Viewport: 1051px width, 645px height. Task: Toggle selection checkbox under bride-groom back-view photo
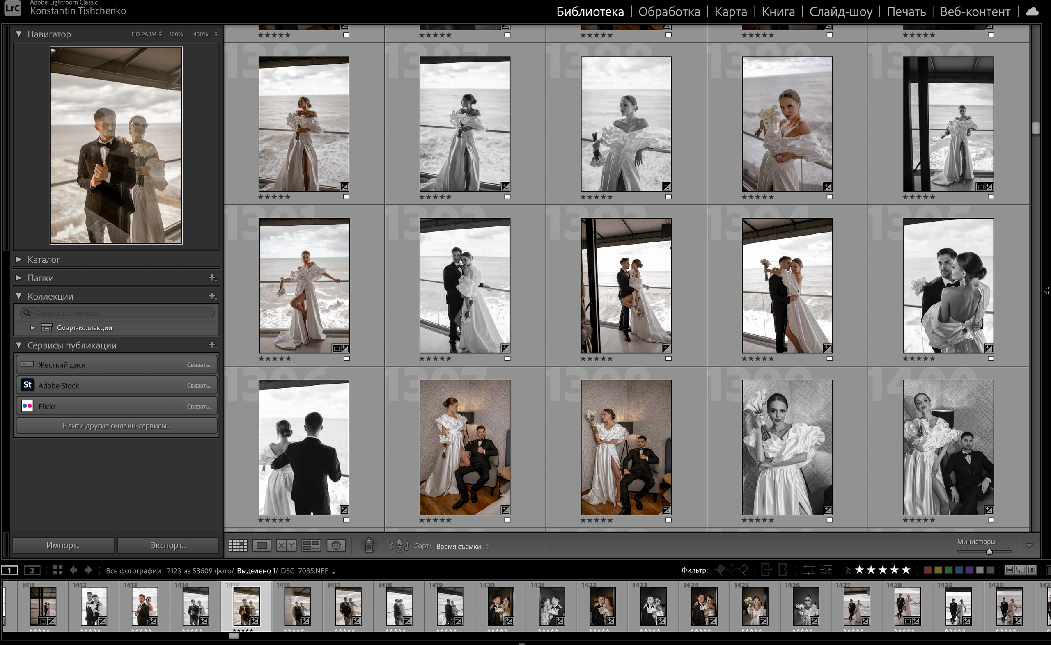click(346, 520)
